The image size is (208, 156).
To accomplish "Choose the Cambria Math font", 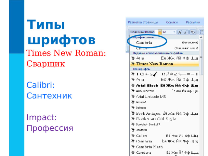I will 164,147.
